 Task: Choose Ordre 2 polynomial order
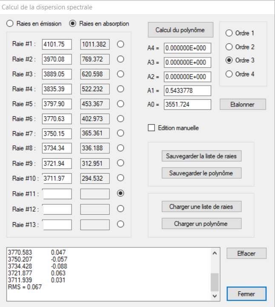coord(229,47)
